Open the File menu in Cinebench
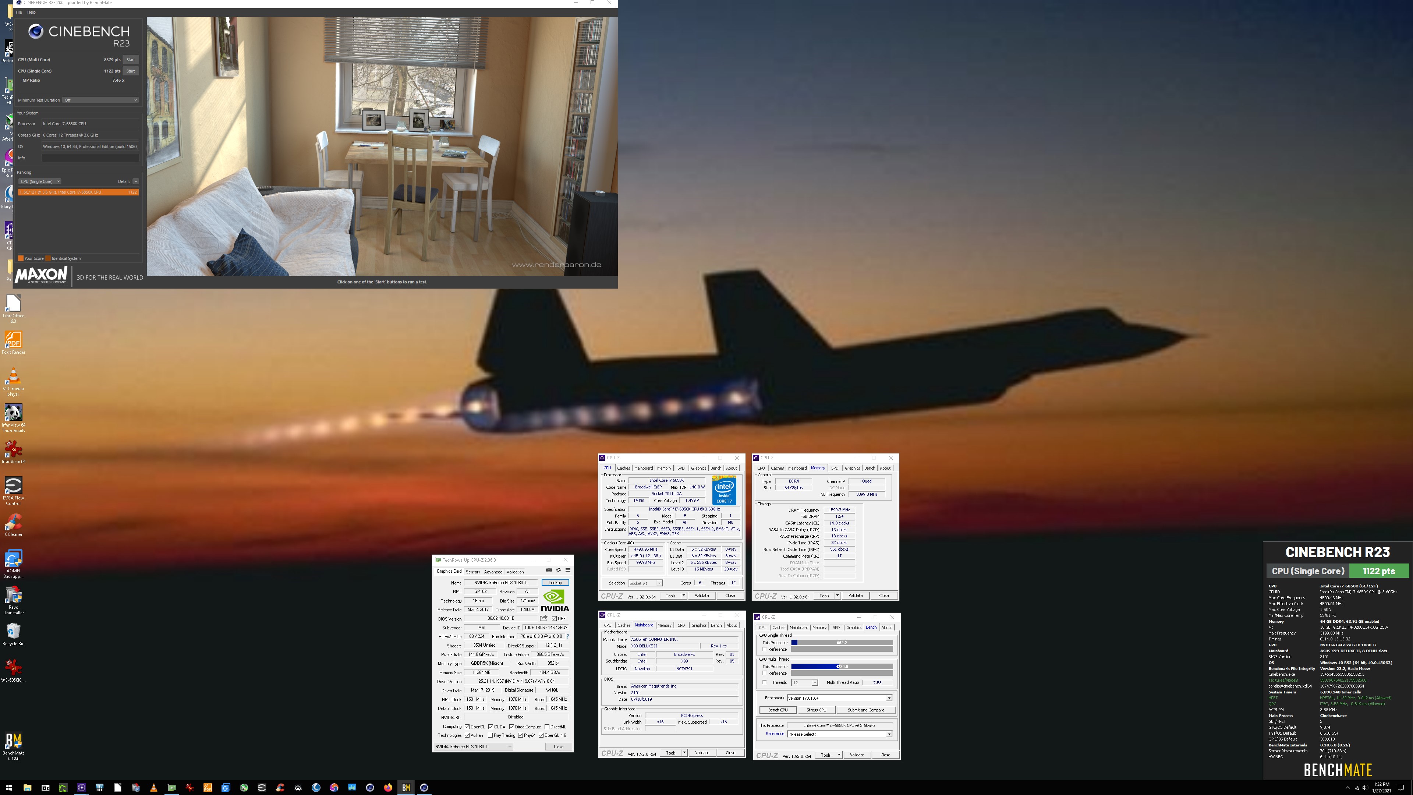This screenshot has height=795, width=1413. click(19, 12)
